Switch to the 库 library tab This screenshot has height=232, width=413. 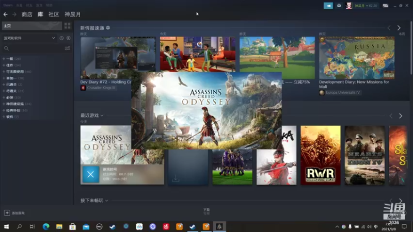point(40,14)
